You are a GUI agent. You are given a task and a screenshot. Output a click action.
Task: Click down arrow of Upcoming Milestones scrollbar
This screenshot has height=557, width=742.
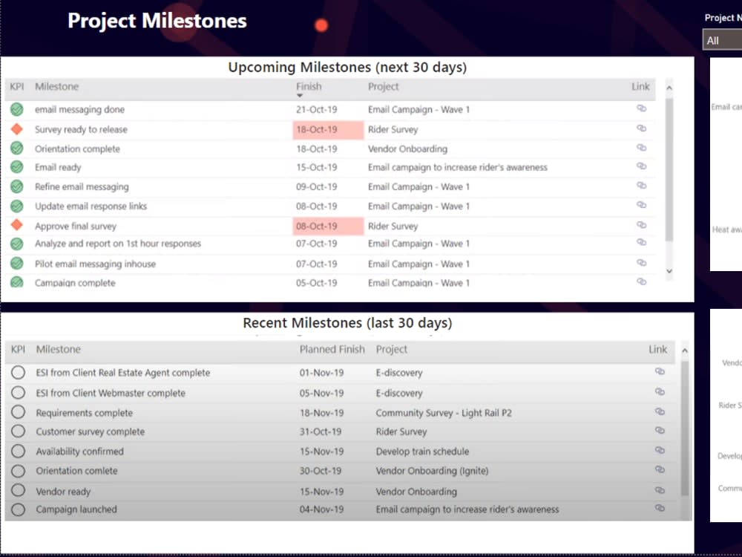(669, 271)
